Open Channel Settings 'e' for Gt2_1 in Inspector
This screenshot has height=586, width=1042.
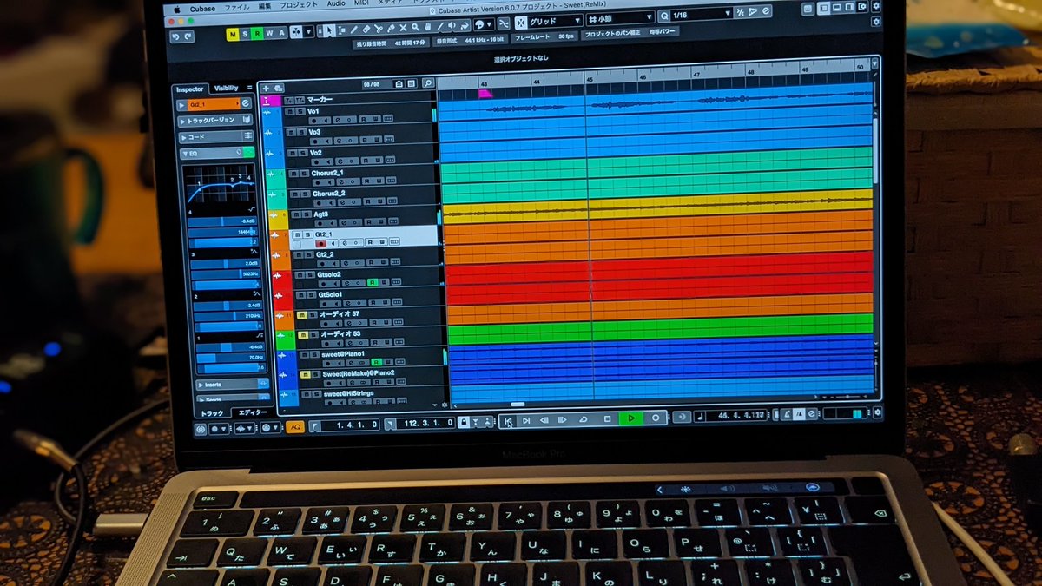(x=246, y=103)
